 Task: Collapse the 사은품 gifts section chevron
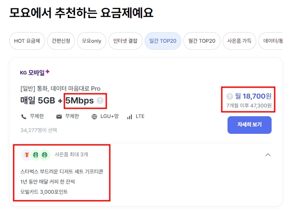(x=268, y=155)
